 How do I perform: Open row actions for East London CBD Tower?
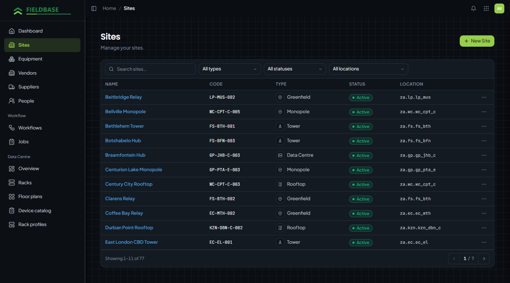tap(484, 242)
